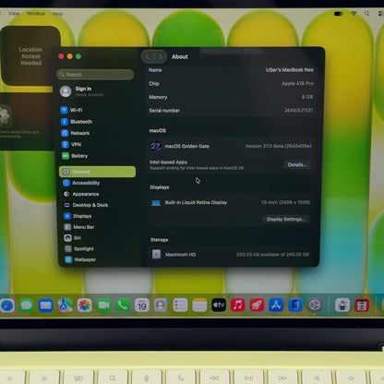Viewport: 384px width, 384px height.
Task: Open the Window menu
Action: point(36,13)
